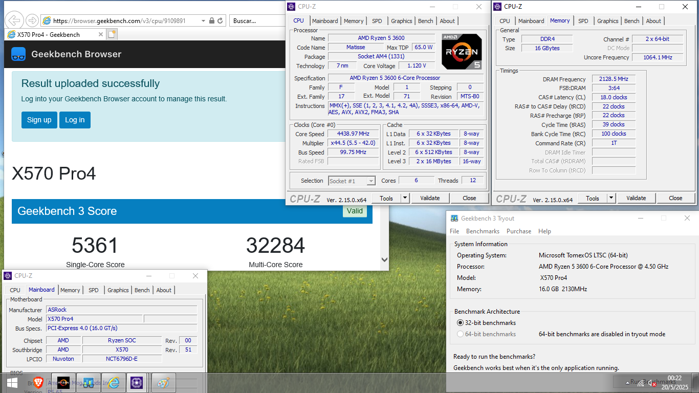
Task: Open address bar autocomplete dropdown arrow
Action: point(204,21)
